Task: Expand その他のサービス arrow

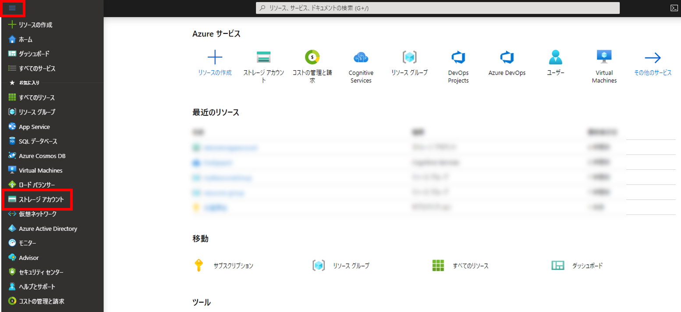Action: click(653, 57)
